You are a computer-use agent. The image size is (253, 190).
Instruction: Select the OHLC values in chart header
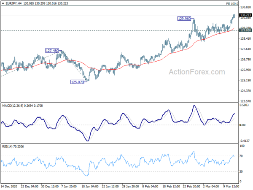[46, 3]
